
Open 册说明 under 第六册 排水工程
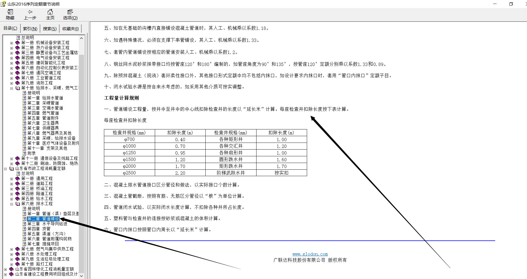34,209
